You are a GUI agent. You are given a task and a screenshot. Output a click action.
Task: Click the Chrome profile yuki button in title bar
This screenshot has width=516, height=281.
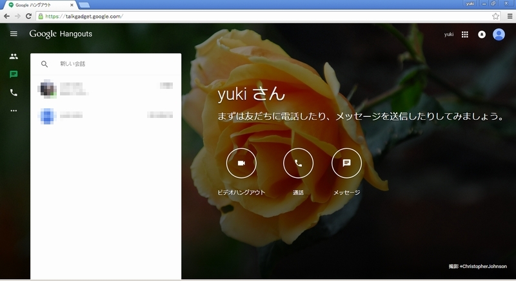470,4
